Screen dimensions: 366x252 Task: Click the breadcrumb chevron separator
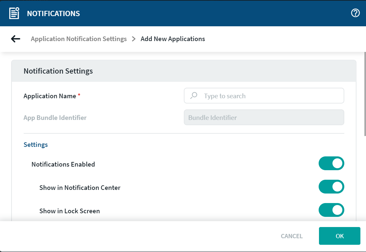coord(134,39)
